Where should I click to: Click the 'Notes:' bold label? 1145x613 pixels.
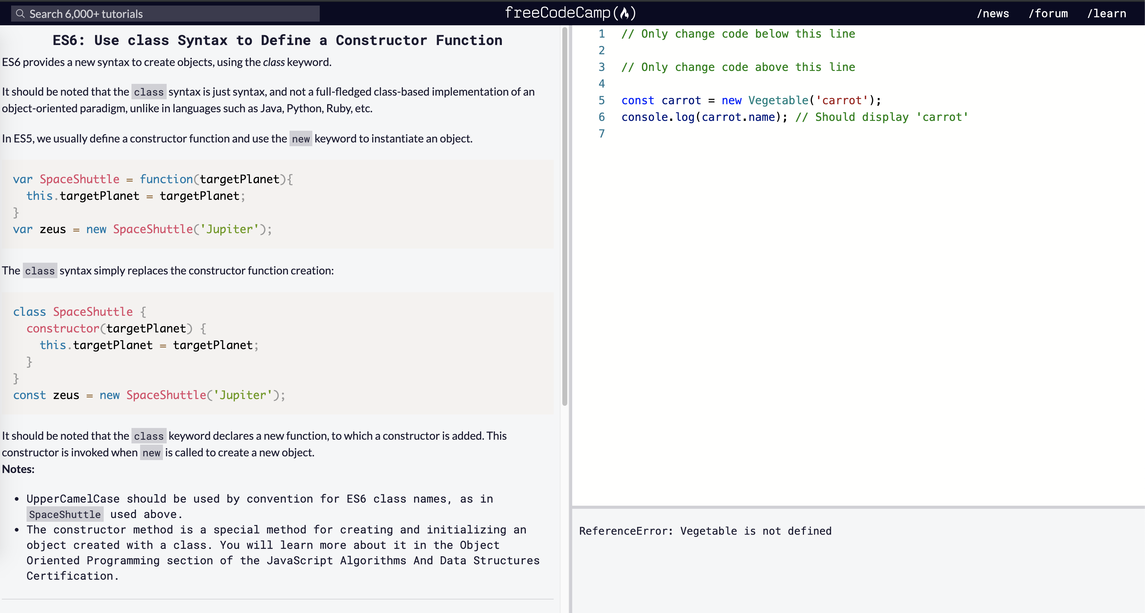18,469
